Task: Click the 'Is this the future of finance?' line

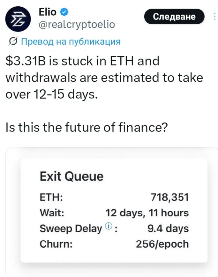Action: pyautogui.click(x=86, y=127)
